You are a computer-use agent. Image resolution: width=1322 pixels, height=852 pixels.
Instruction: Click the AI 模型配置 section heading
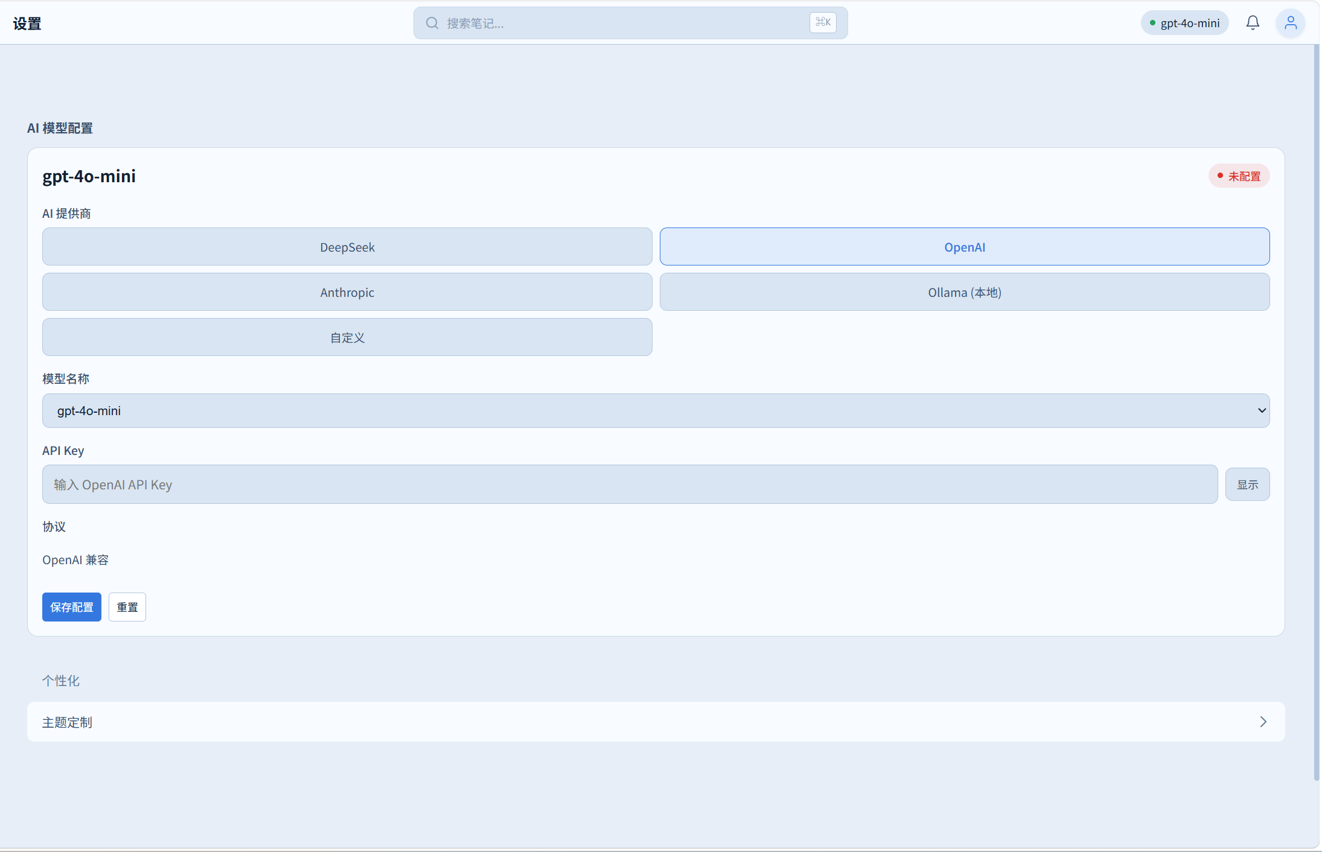click(x=60, y=128)
